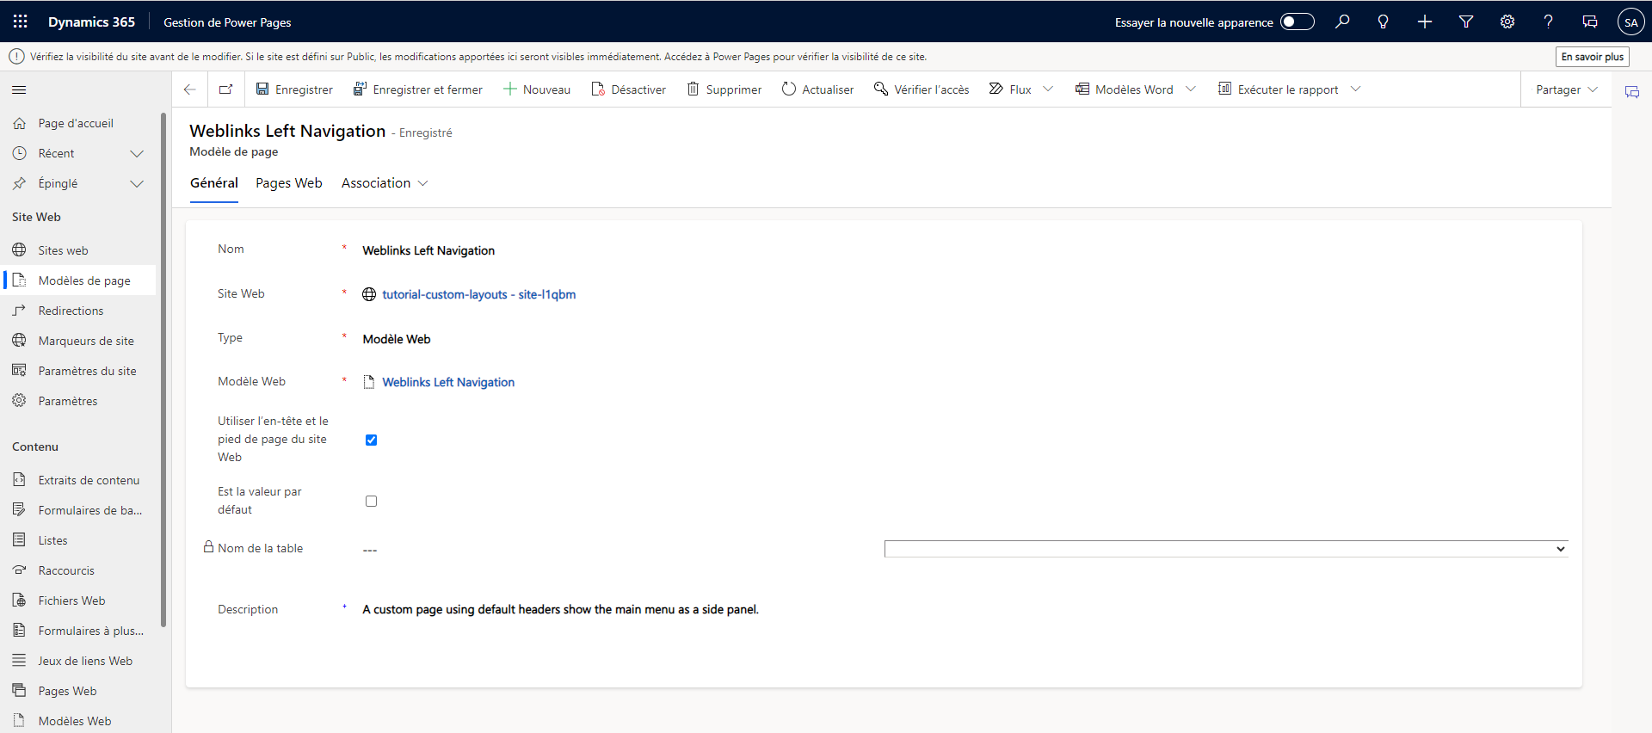
Task: Switch to the Général tab
Action: tap(214, 183)
